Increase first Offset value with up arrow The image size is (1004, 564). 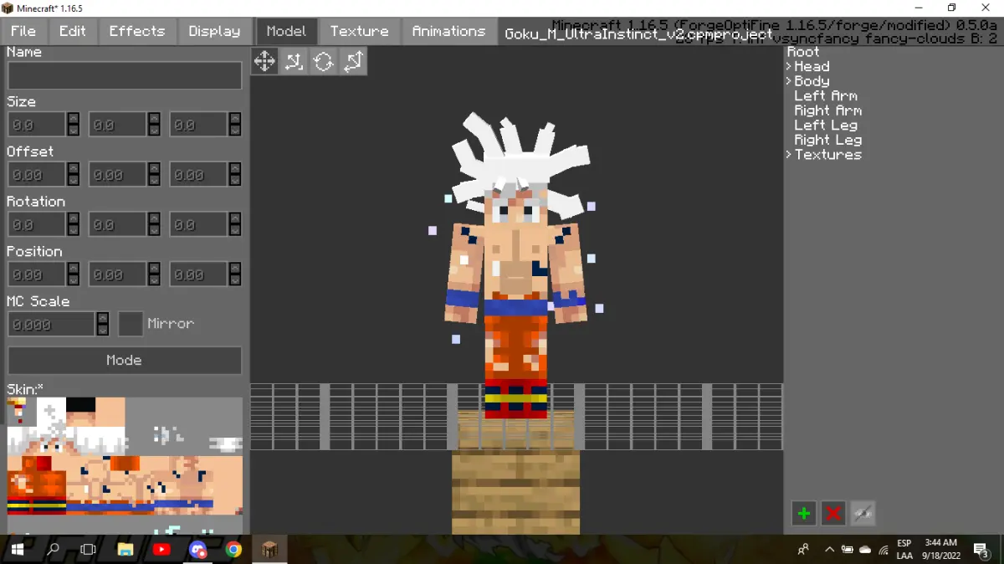point(74,169)
